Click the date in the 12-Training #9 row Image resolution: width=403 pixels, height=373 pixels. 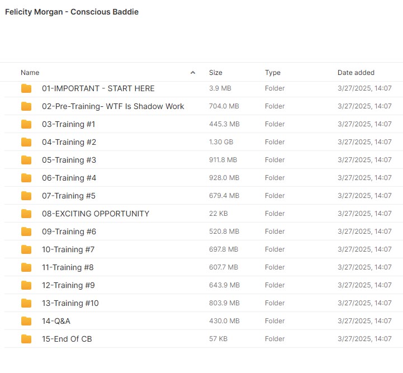(364, 285)
